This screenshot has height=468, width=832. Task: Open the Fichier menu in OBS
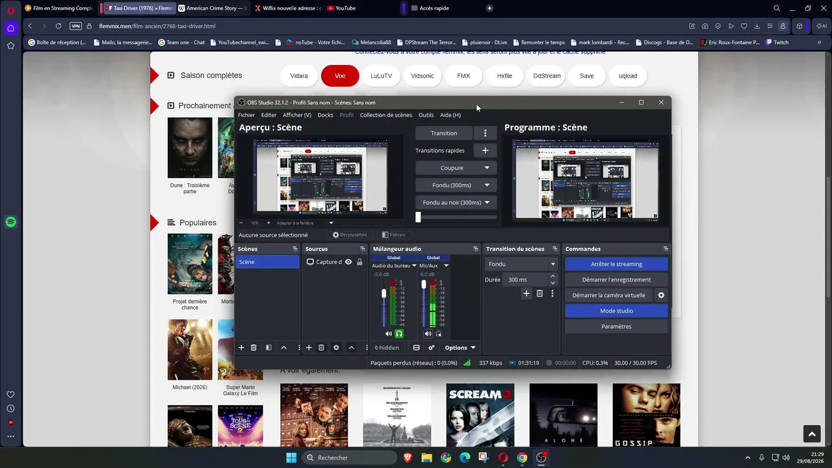click(x=246, y=115)
